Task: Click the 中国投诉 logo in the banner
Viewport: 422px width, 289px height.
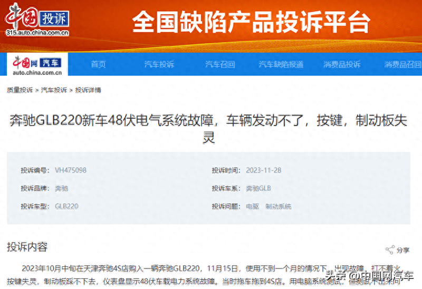Action: (x=37, y=19)
